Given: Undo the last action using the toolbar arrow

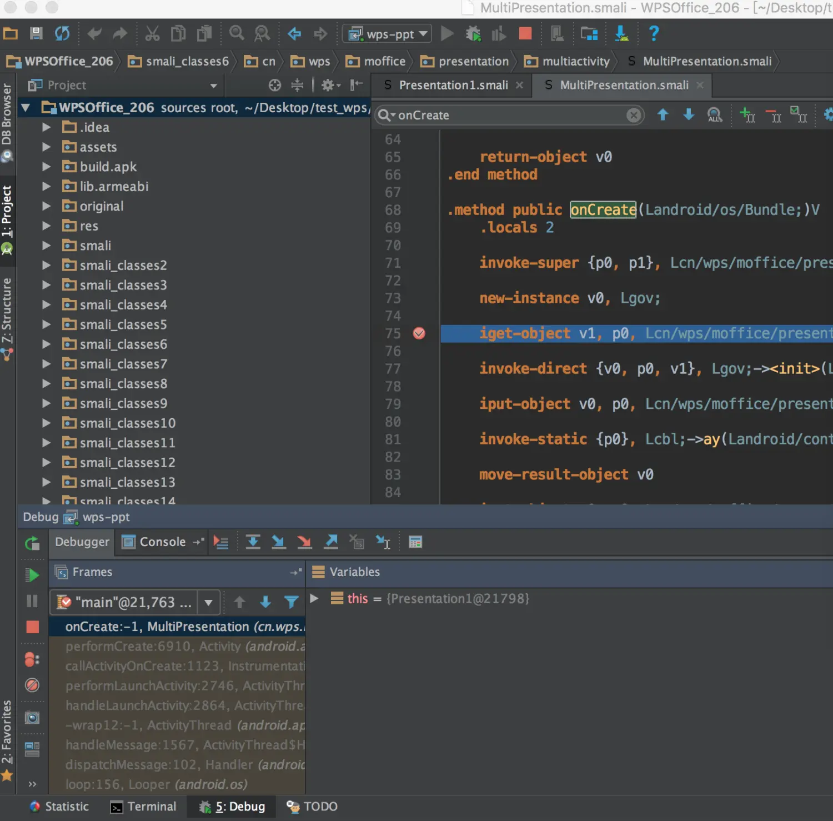Looking at the screenshot, I should click(x=94, y=34).
